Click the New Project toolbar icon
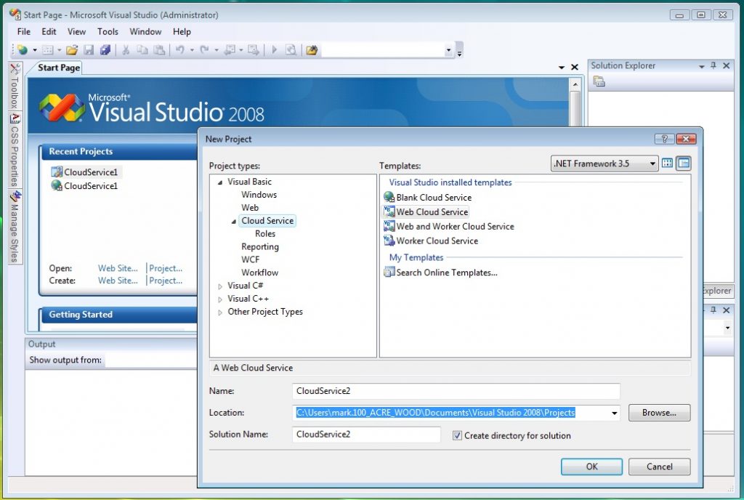The height and width of the screenshot is (500, 744). [23, 50]
